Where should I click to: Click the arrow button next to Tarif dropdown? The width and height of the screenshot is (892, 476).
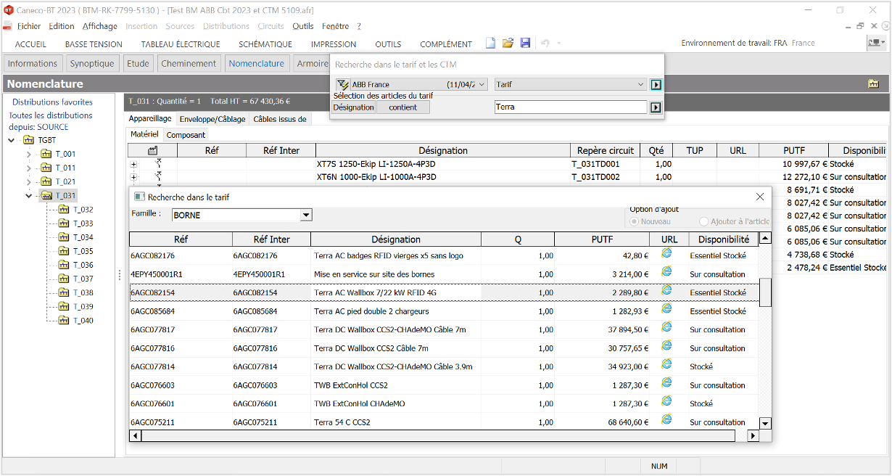coord(656,85)
